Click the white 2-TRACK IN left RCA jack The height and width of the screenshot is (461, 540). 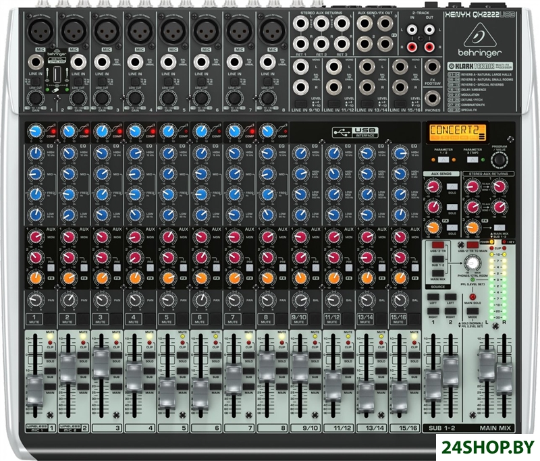pyautogui.click(x=412, y=30)
